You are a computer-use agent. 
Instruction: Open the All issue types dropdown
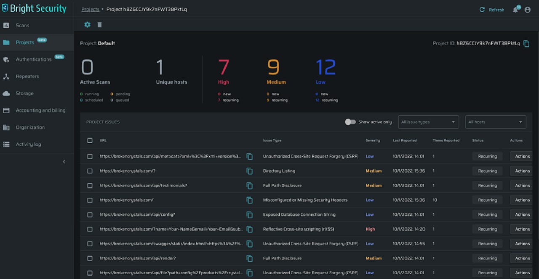tap(428, 121)
